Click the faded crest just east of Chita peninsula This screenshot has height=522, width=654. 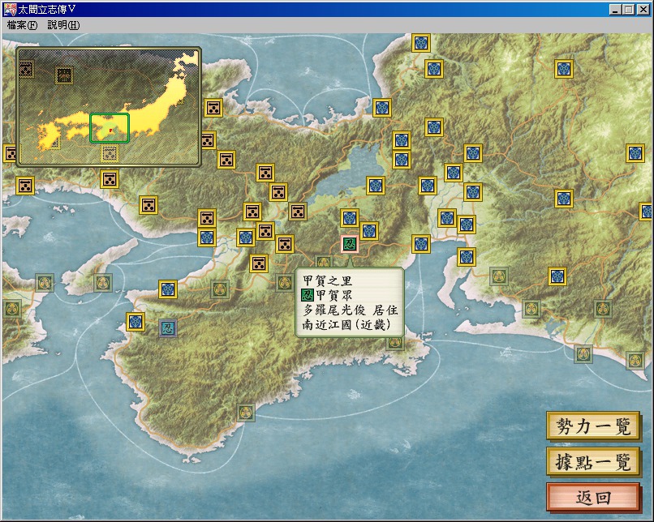tap(499, 276)
